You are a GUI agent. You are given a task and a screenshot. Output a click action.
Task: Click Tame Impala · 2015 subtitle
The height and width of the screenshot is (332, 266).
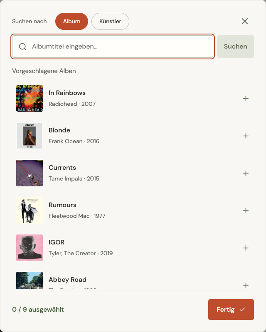74,179
